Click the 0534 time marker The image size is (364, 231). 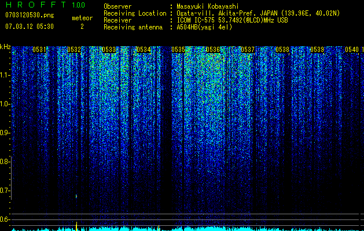coord(144,50)
